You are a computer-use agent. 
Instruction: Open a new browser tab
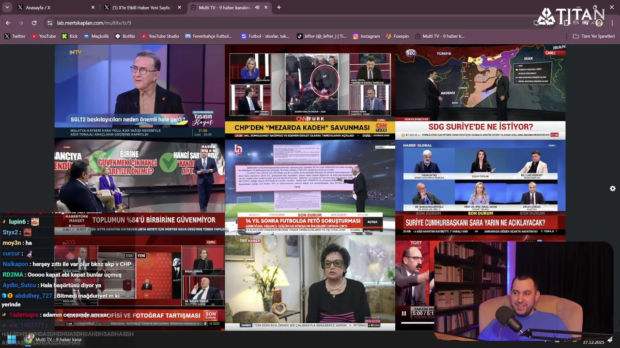pos(279,7)
